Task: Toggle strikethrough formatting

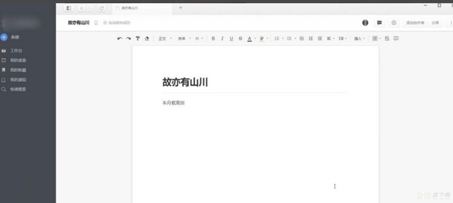Action: click(x=240, y=38)
